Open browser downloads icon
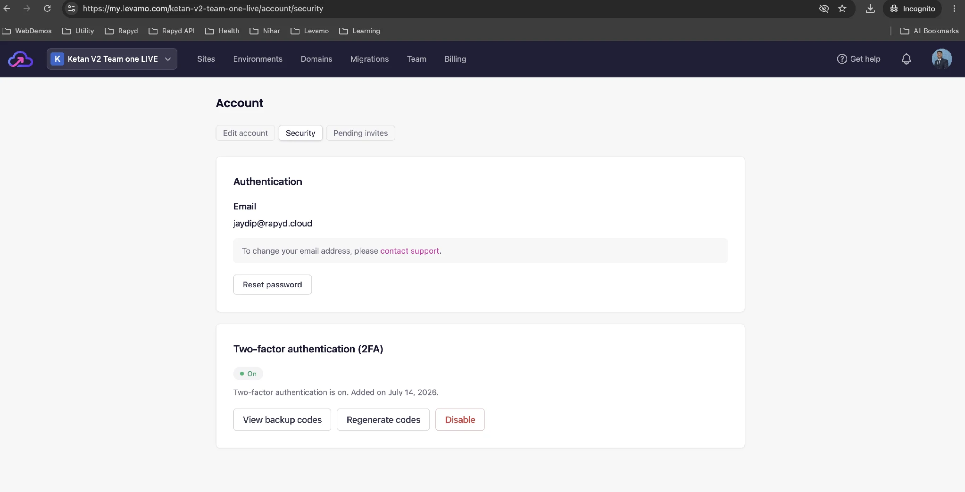Screen dimensions: 965x492 click(x=870, y=8)
